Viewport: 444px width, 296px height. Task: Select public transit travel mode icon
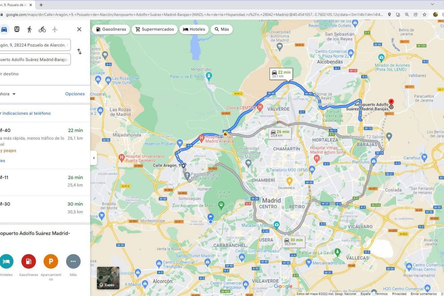(17, 29)
